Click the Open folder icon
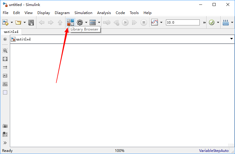235x154 pixels. 18,22
